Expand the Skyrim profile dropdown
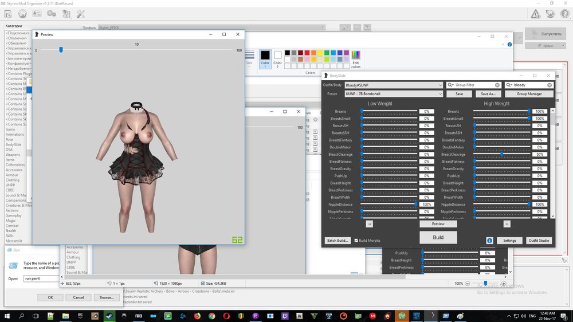 click(x=211, y=28)
